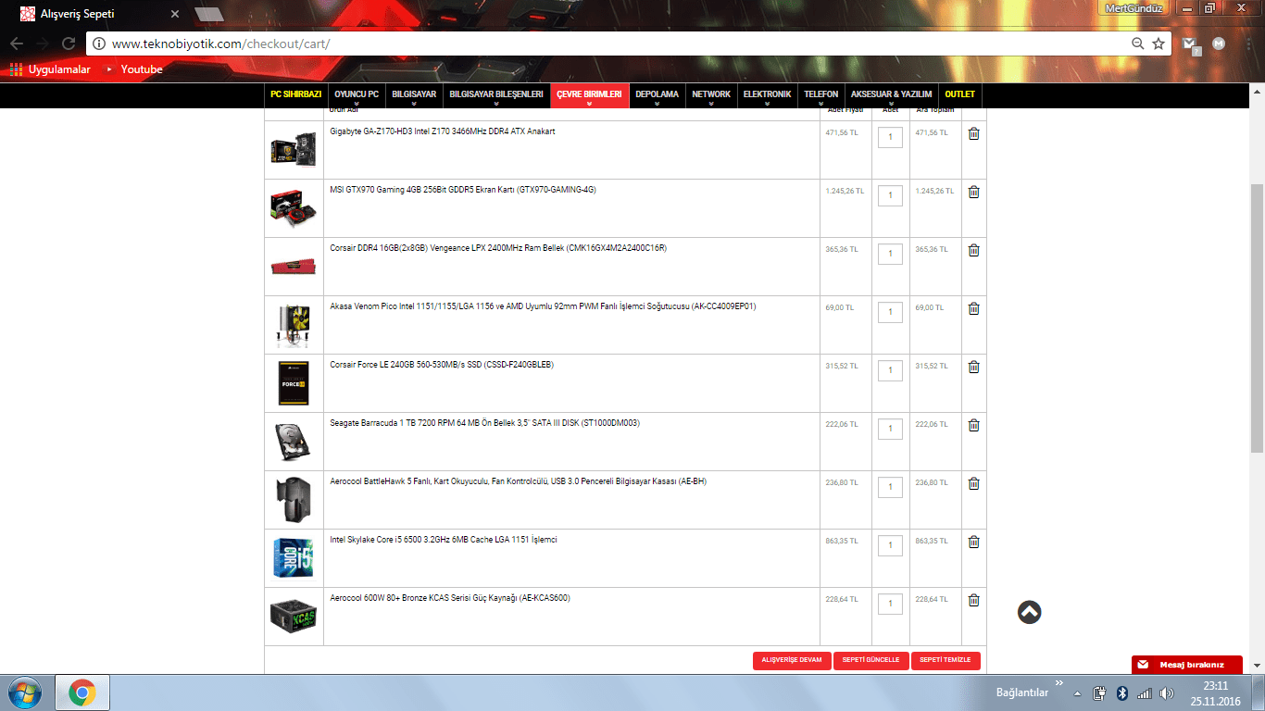This screenshot has height=711, width=1265.
Task: Open the MSI GTX970 Gaming 4GB product link
Action: coord(463,190)
